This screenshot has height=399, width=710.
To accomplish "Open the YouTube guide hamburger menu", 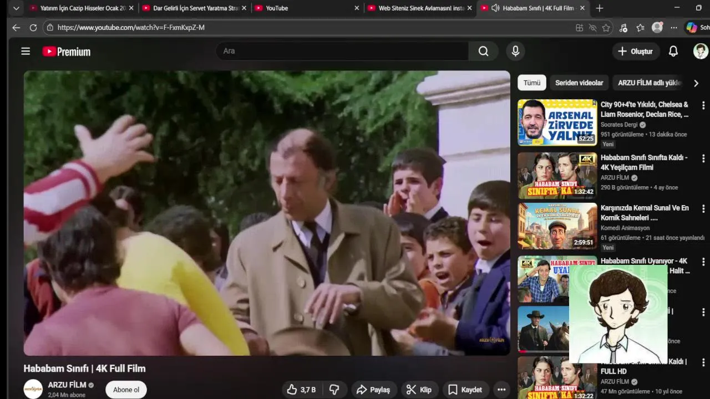I will [26, 51].
